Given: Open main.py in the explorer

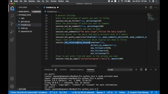Looking at the screenshot, I should click(x=24, y=28).
